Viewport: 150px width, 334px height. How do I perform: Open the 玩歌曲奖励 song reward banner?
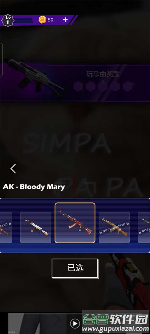pyautogui.click(x=75, y=82)
